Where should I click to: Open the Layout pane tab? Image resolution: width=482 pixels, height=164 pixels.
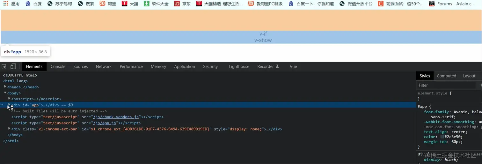469,76
